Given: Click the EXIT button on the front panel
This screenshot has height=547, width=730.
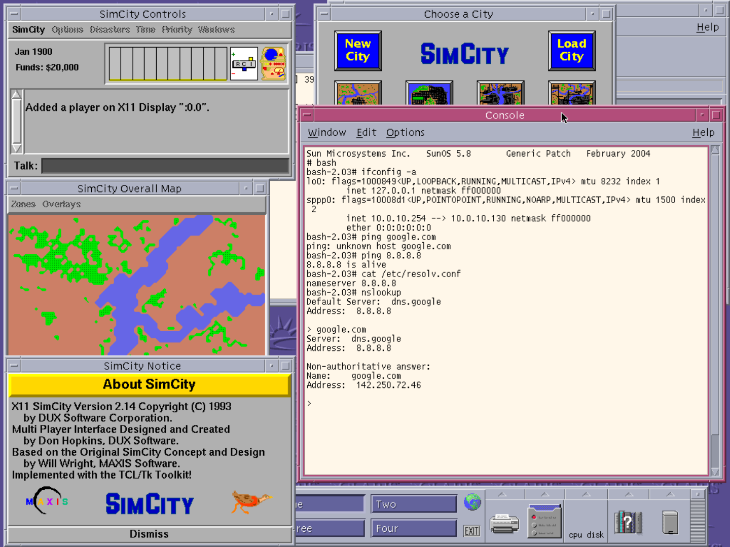Looking at the screenshot, I should [472, 531].
